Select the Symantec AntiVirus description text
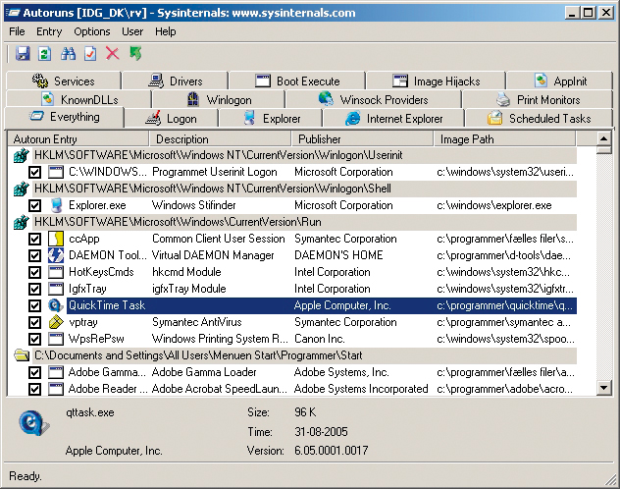 [x=196, y=322]
